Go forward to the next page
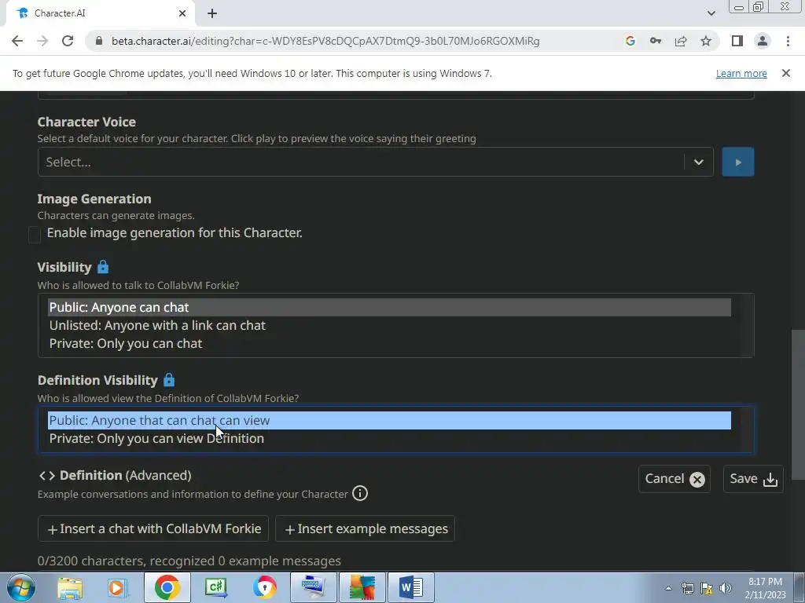 (x=42, y=41)
